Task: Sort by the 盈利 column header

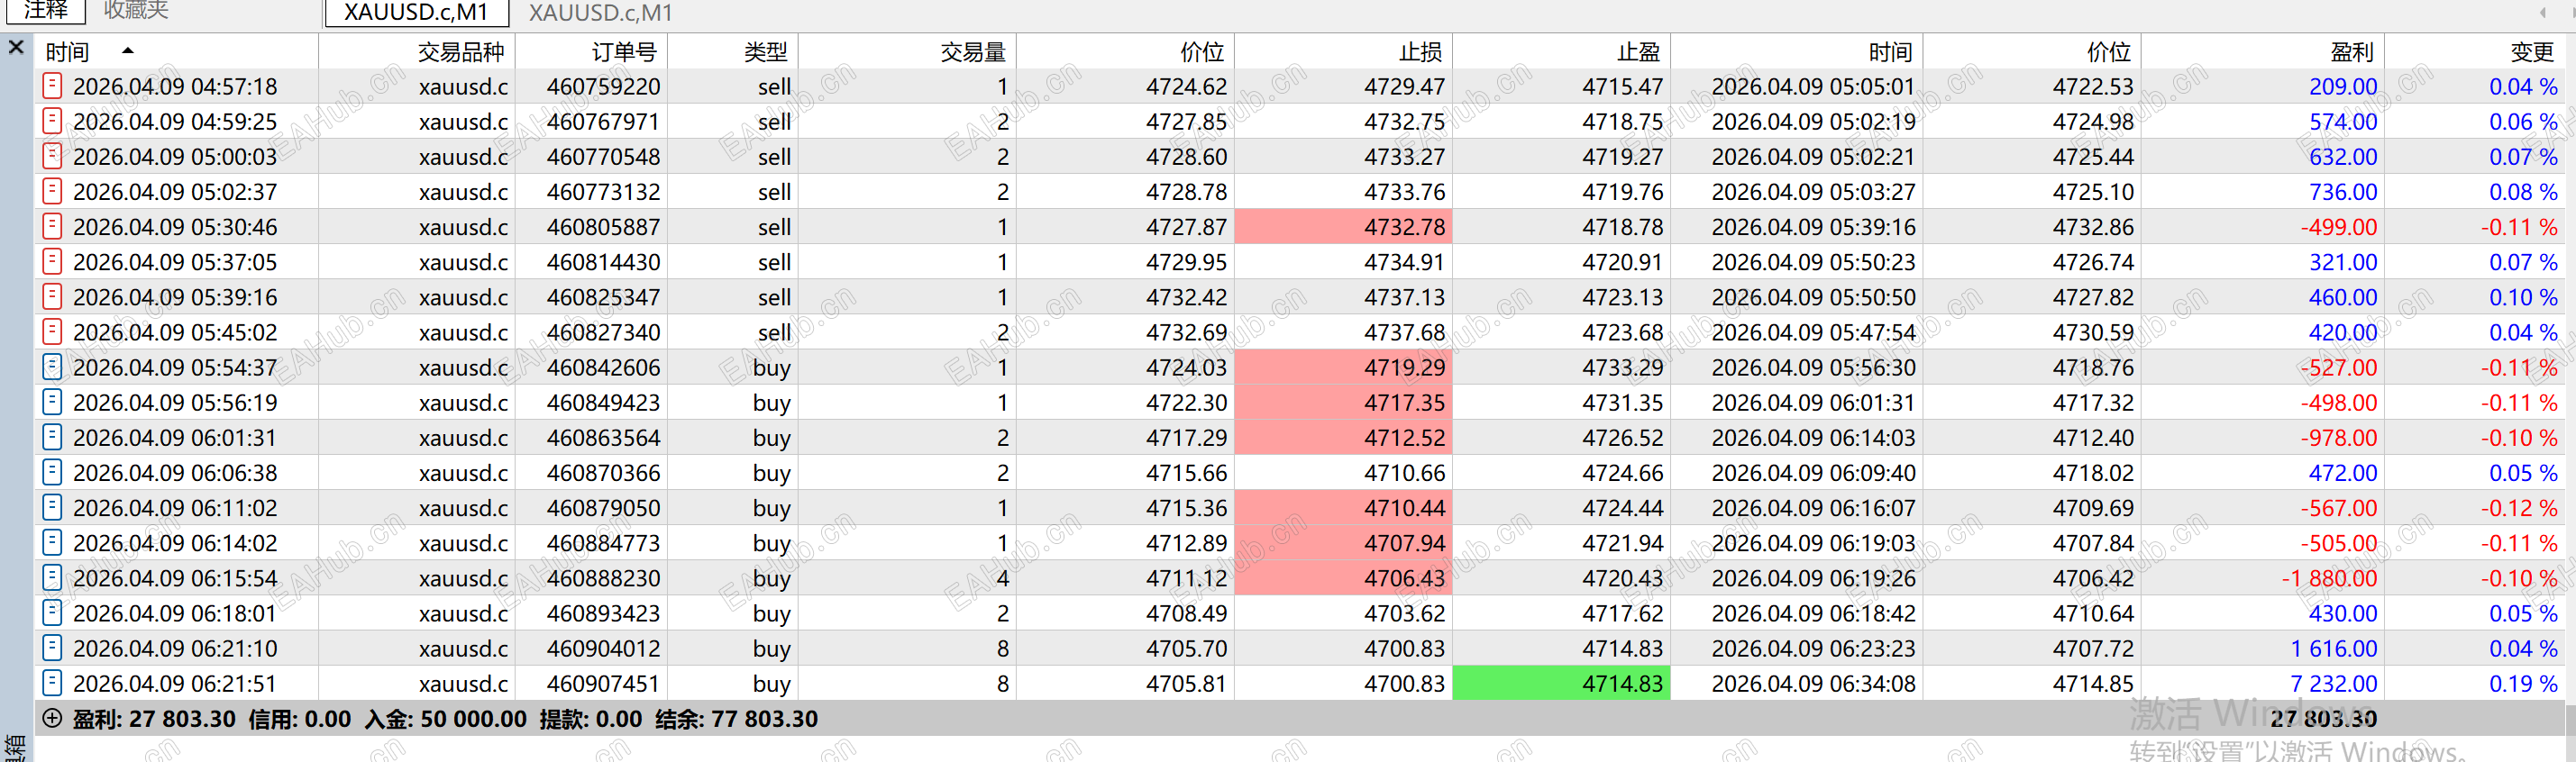Action: click(x=2262, y=51)
